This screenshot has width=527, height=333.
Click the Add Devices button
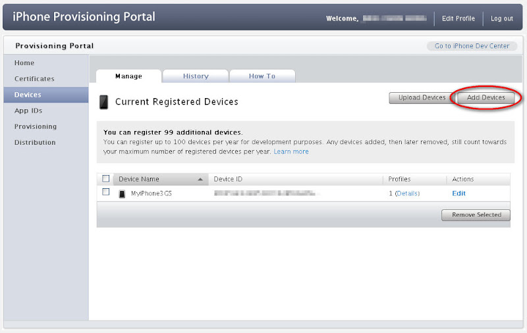pyautogui.click(x=485, y=98)
